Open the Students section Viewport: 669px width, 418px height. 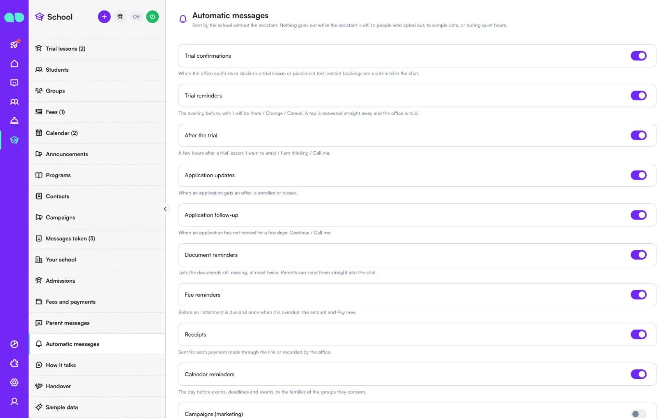(97, 70)
